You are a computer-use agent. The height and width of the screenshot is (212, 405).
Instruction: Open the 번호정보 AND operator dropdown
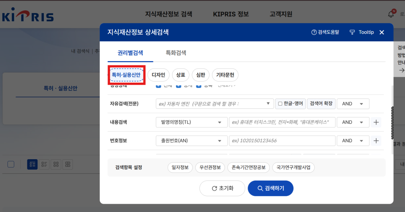[353, 141]
